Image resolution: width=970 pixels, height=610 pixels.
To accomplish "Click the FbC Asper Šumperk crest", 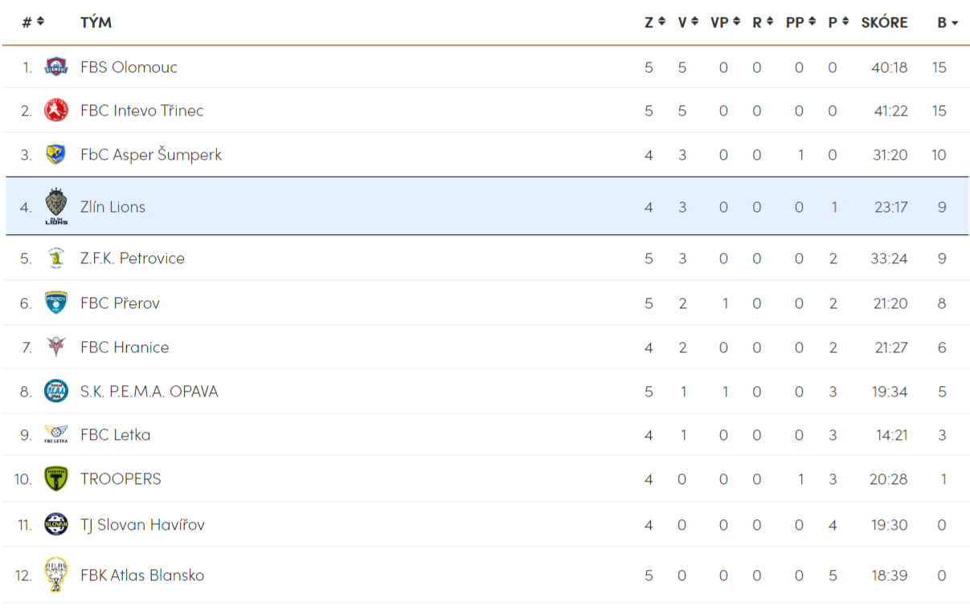I will point(55,155).
